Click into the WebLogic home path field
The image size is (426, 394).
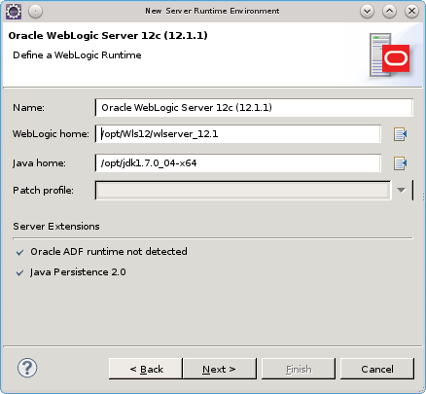pos(238,134)
